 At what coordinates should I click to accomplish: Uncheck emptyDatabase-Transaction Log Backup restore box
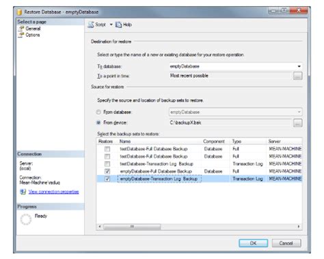pyautogui.click(x=107, y=179)
